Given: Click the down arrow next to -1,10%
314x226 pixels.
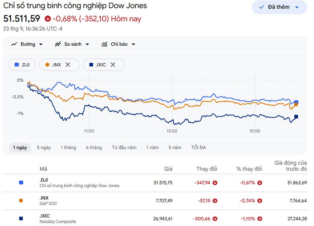Looking at the screenshot, I should 260,219.
